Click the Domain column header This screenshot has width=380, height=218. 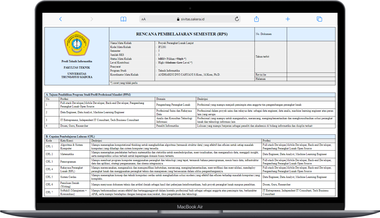click(175, 99)
